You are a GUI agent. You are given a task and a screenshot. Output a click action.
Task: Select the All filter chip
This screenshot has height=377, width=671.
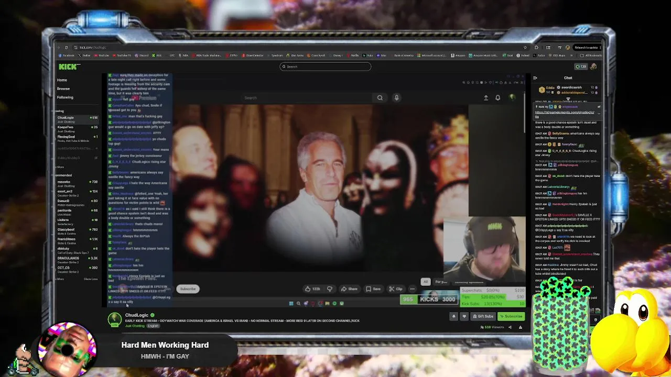[x=426, y=282]
